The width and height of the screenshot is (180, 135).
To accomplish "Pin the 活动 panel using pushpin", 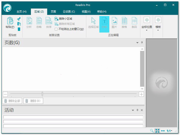I will point(137,110).
